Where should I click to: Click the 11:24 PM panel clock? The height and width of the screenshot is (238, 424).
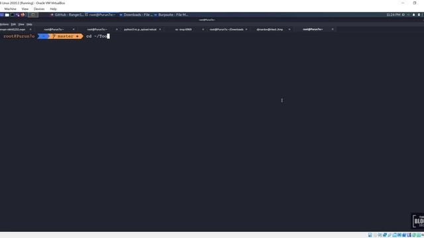393,15
